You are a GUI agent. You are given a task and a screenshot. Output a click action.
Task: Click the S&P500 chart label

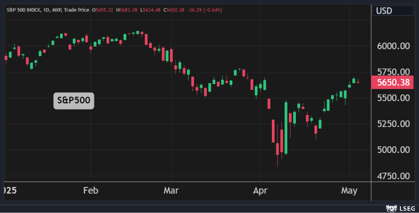(74, 101)
